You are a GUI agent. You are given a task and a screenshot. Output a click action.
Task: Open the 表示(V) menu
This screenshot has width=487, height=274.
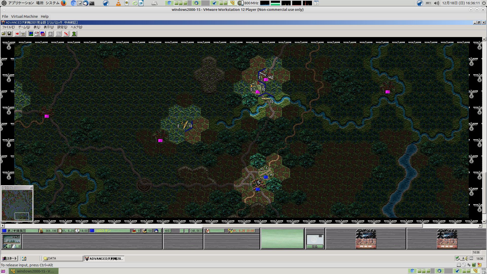(49, 27)
